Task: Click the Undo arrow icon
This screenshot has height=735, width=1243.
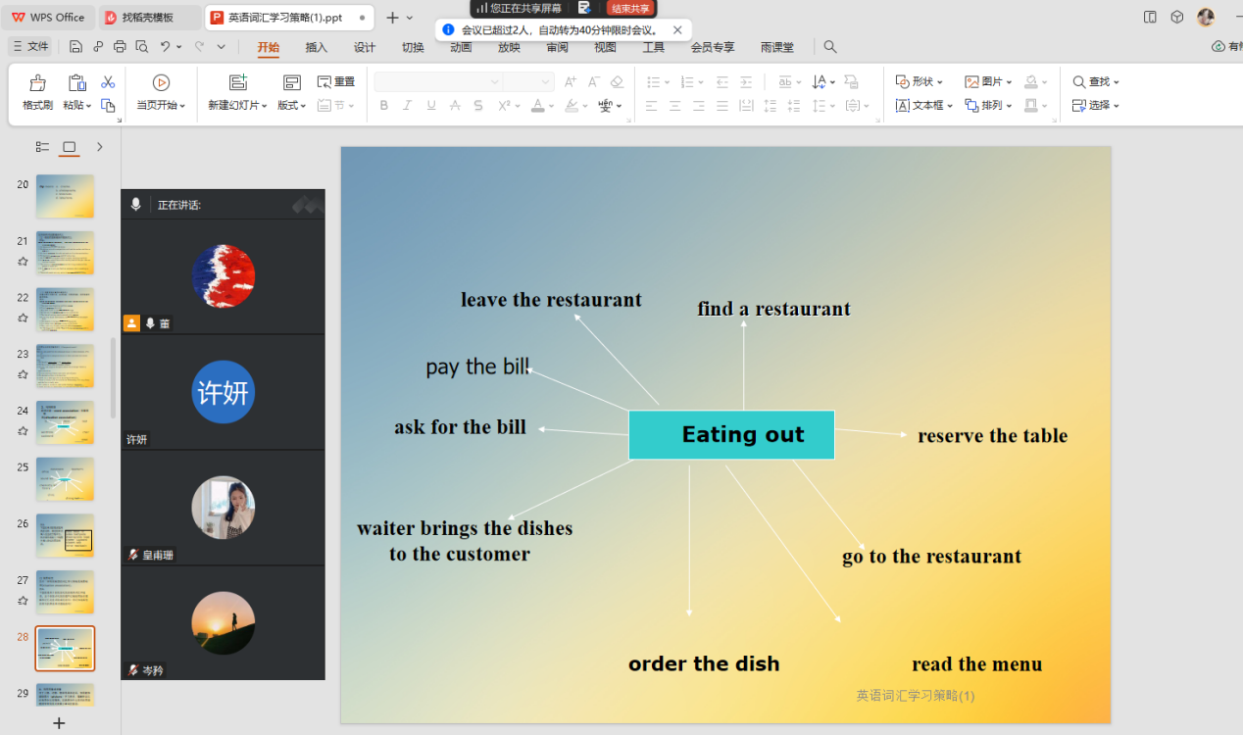Action: 165,47
